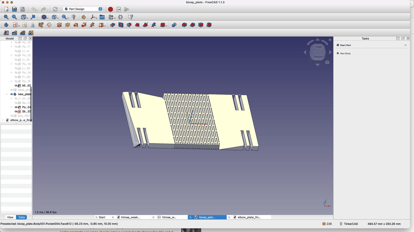Open the htmaa_w... spreadsheet tab
Screen dimensions: 414x232
tap(169, 217)
